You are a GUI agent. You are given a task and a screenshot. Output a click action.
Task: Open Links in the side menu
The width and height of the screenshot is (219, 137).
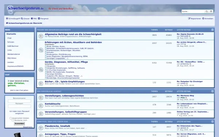pos(9,50)
